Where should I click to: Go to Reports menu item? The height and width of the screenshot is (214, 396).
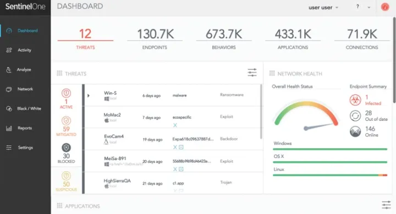25,128
